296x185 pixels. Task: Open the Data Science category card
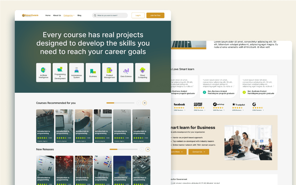click(126, 73)
